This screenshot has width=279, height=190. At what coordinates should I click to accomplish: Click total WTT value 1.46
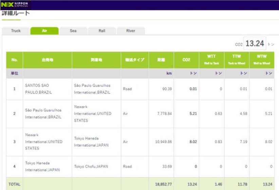(x=218, y=184)
